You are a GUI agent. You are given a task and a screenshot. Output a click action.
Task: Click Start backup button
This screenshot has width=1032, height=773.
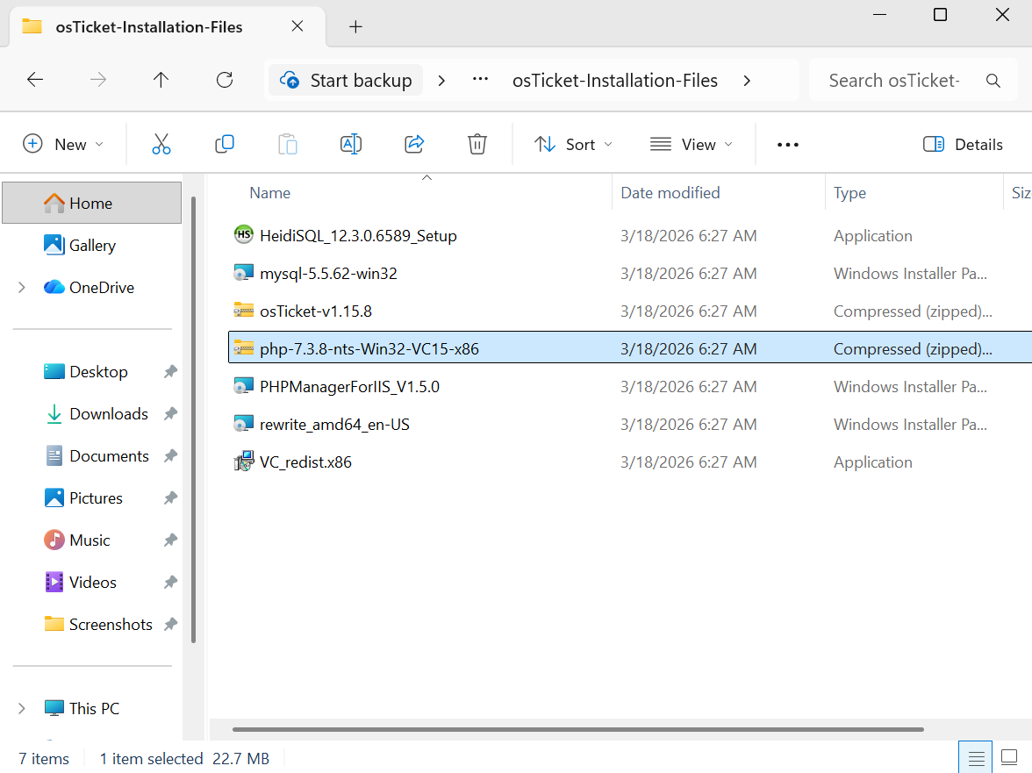pos(346,80)
